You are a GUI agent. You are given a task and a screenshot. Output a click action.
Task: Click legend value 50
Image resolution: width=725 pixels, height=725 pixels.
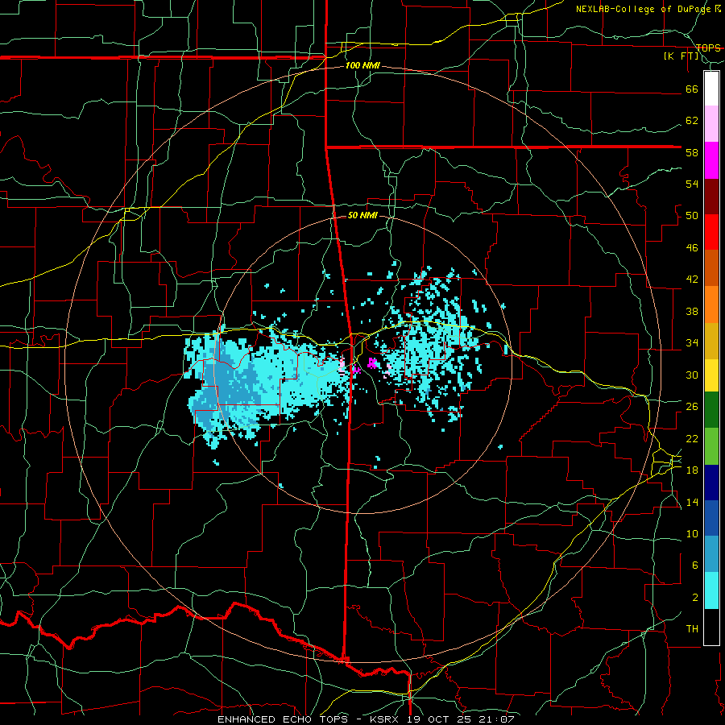click(x=692, y=216)
